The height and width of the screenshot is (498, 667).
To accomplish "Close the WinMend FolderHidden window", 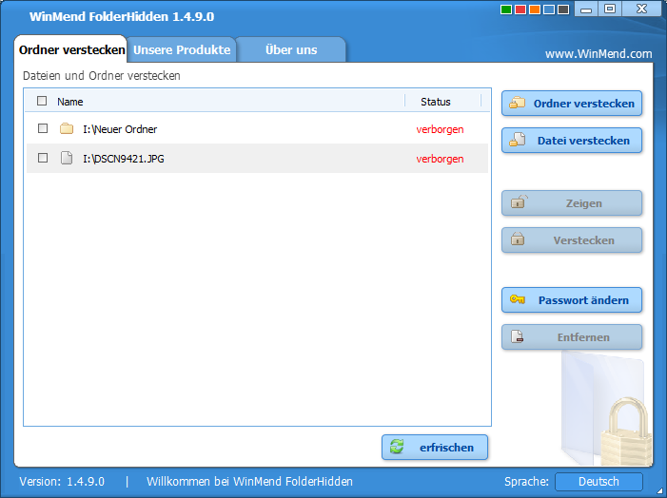I will 641,9.
